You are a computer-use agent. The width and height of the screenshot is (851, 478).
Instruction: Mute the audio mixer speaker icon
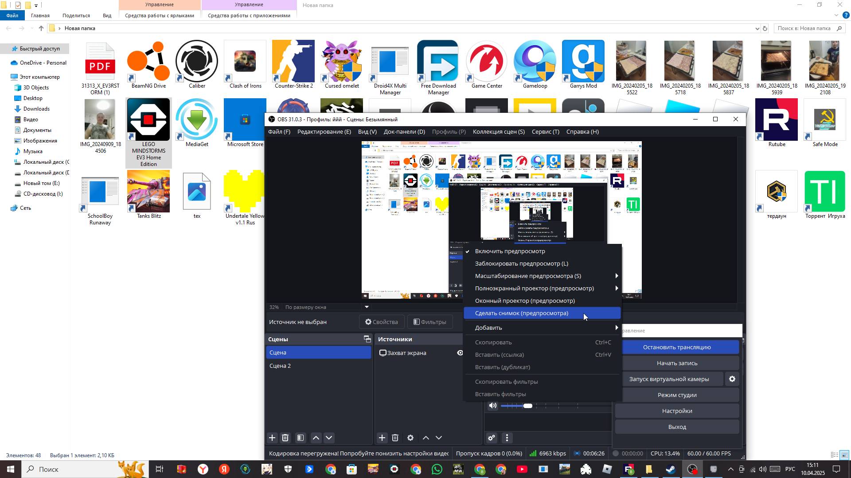click(493, 405)
